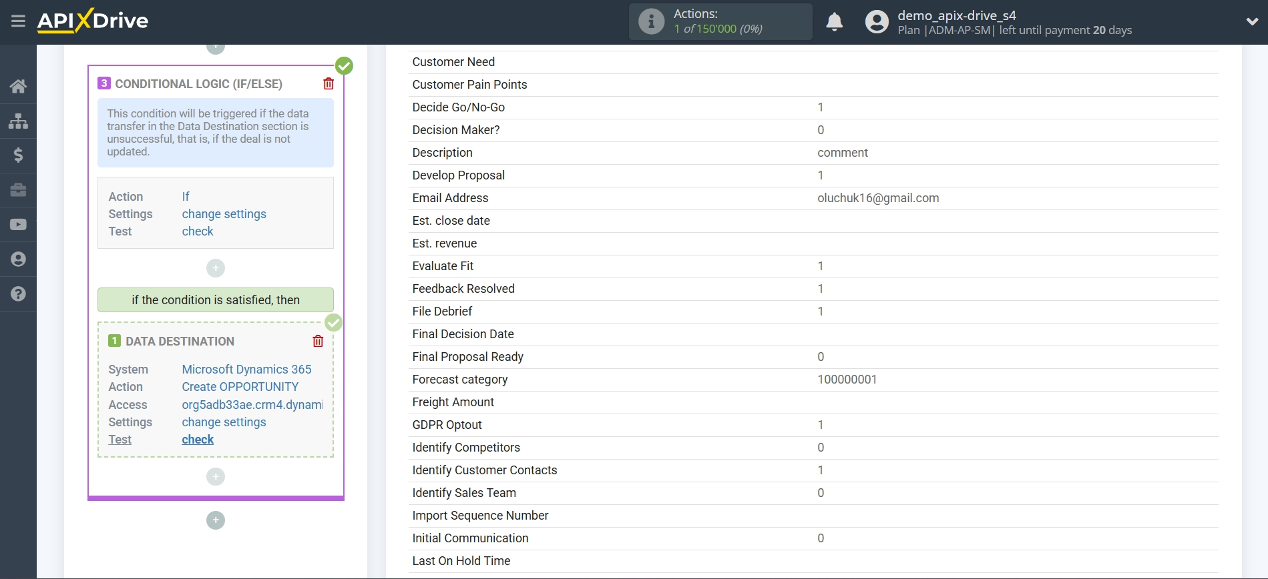Select the Freight Amount row
This screenshot has width=1268, height=579.
pos(813,402)
